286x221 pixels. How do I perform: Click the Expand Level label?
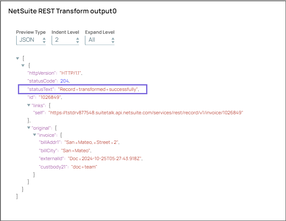pyautogui.click(x=100, y=32)
